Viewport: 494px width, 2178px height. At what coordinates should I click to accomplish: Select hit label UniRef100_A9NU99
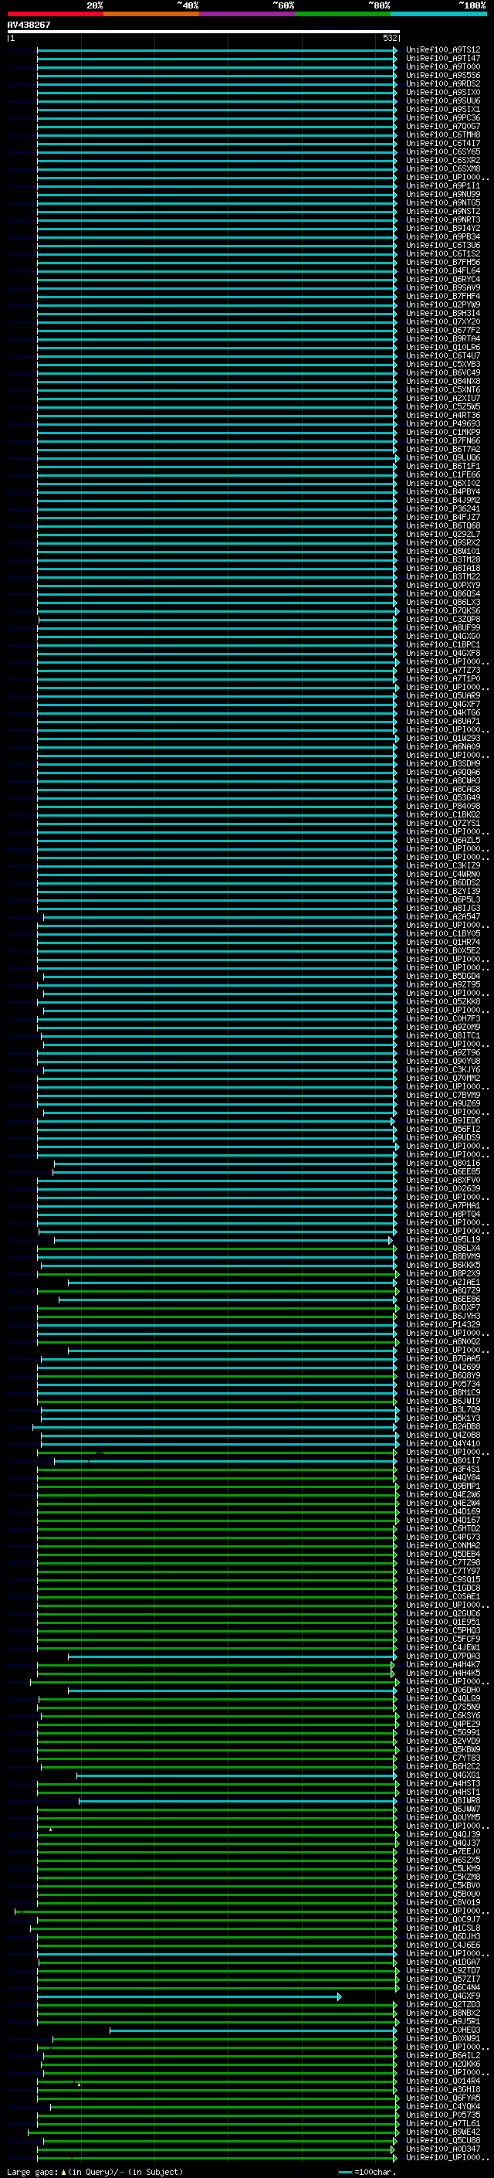tap(442, 195)
